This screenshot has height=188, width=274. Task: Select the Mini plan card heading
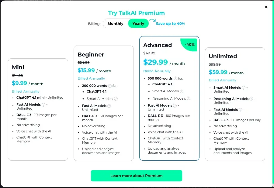point(18,67)
